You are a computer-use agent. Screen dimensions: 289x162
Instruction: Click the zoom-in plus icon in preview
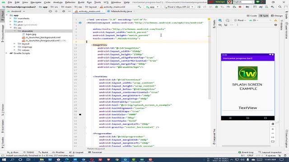(273, 129)
